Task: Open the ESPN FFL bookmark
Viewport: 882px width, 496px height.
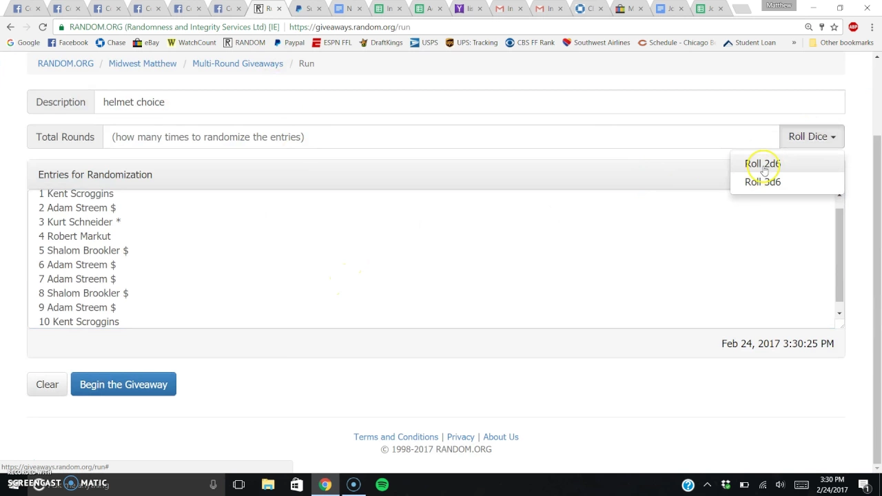Action: coord(331,43)
